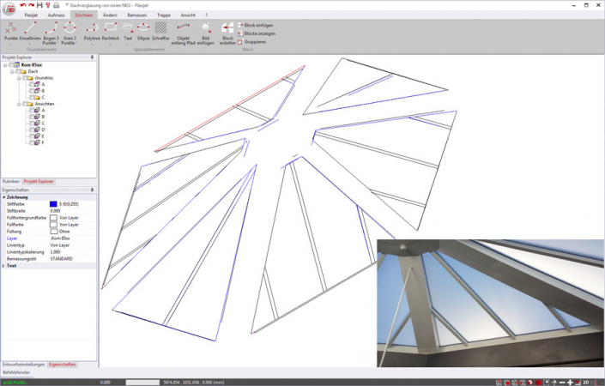Viewport: 605px width, 386px height.
Task: Expand the Text properties section
Action: pos(3,266)
